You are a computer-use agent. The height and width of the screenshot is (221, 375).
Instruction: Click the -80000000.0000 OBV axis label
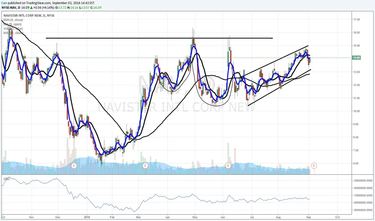(363, 203)
